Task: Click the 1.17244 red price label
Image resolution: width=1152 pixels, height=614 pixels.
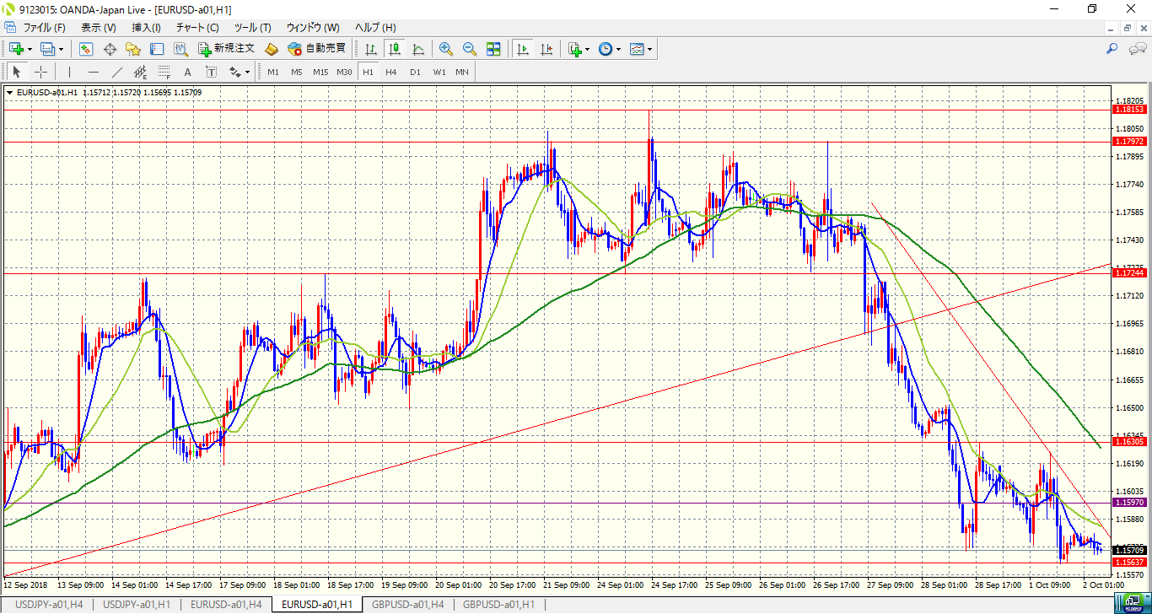Action: pos(1130,272)
